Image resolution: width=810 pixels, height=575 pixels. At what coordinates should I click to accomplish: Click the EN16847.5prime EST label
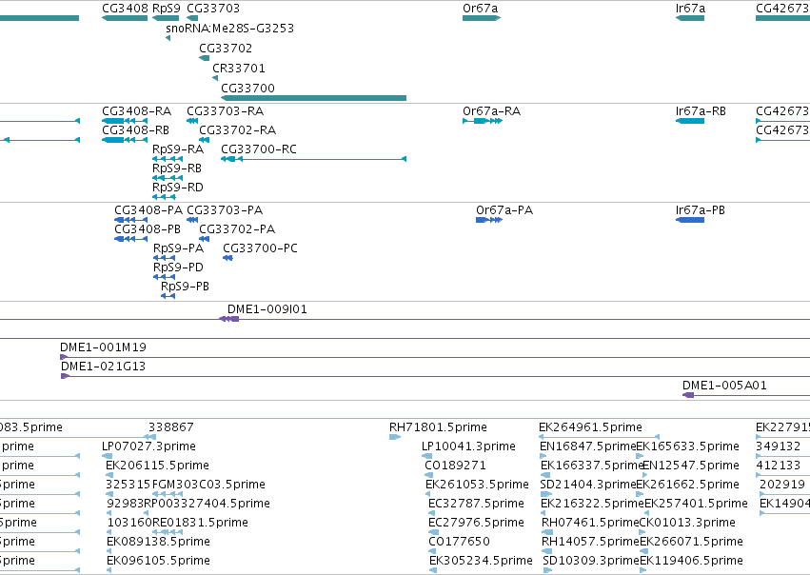pyautogui.click(x=588, y=446)
